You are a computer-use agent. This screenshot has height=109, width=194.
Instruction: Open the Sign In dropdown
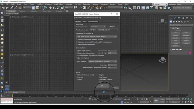[x=160, y=4]
